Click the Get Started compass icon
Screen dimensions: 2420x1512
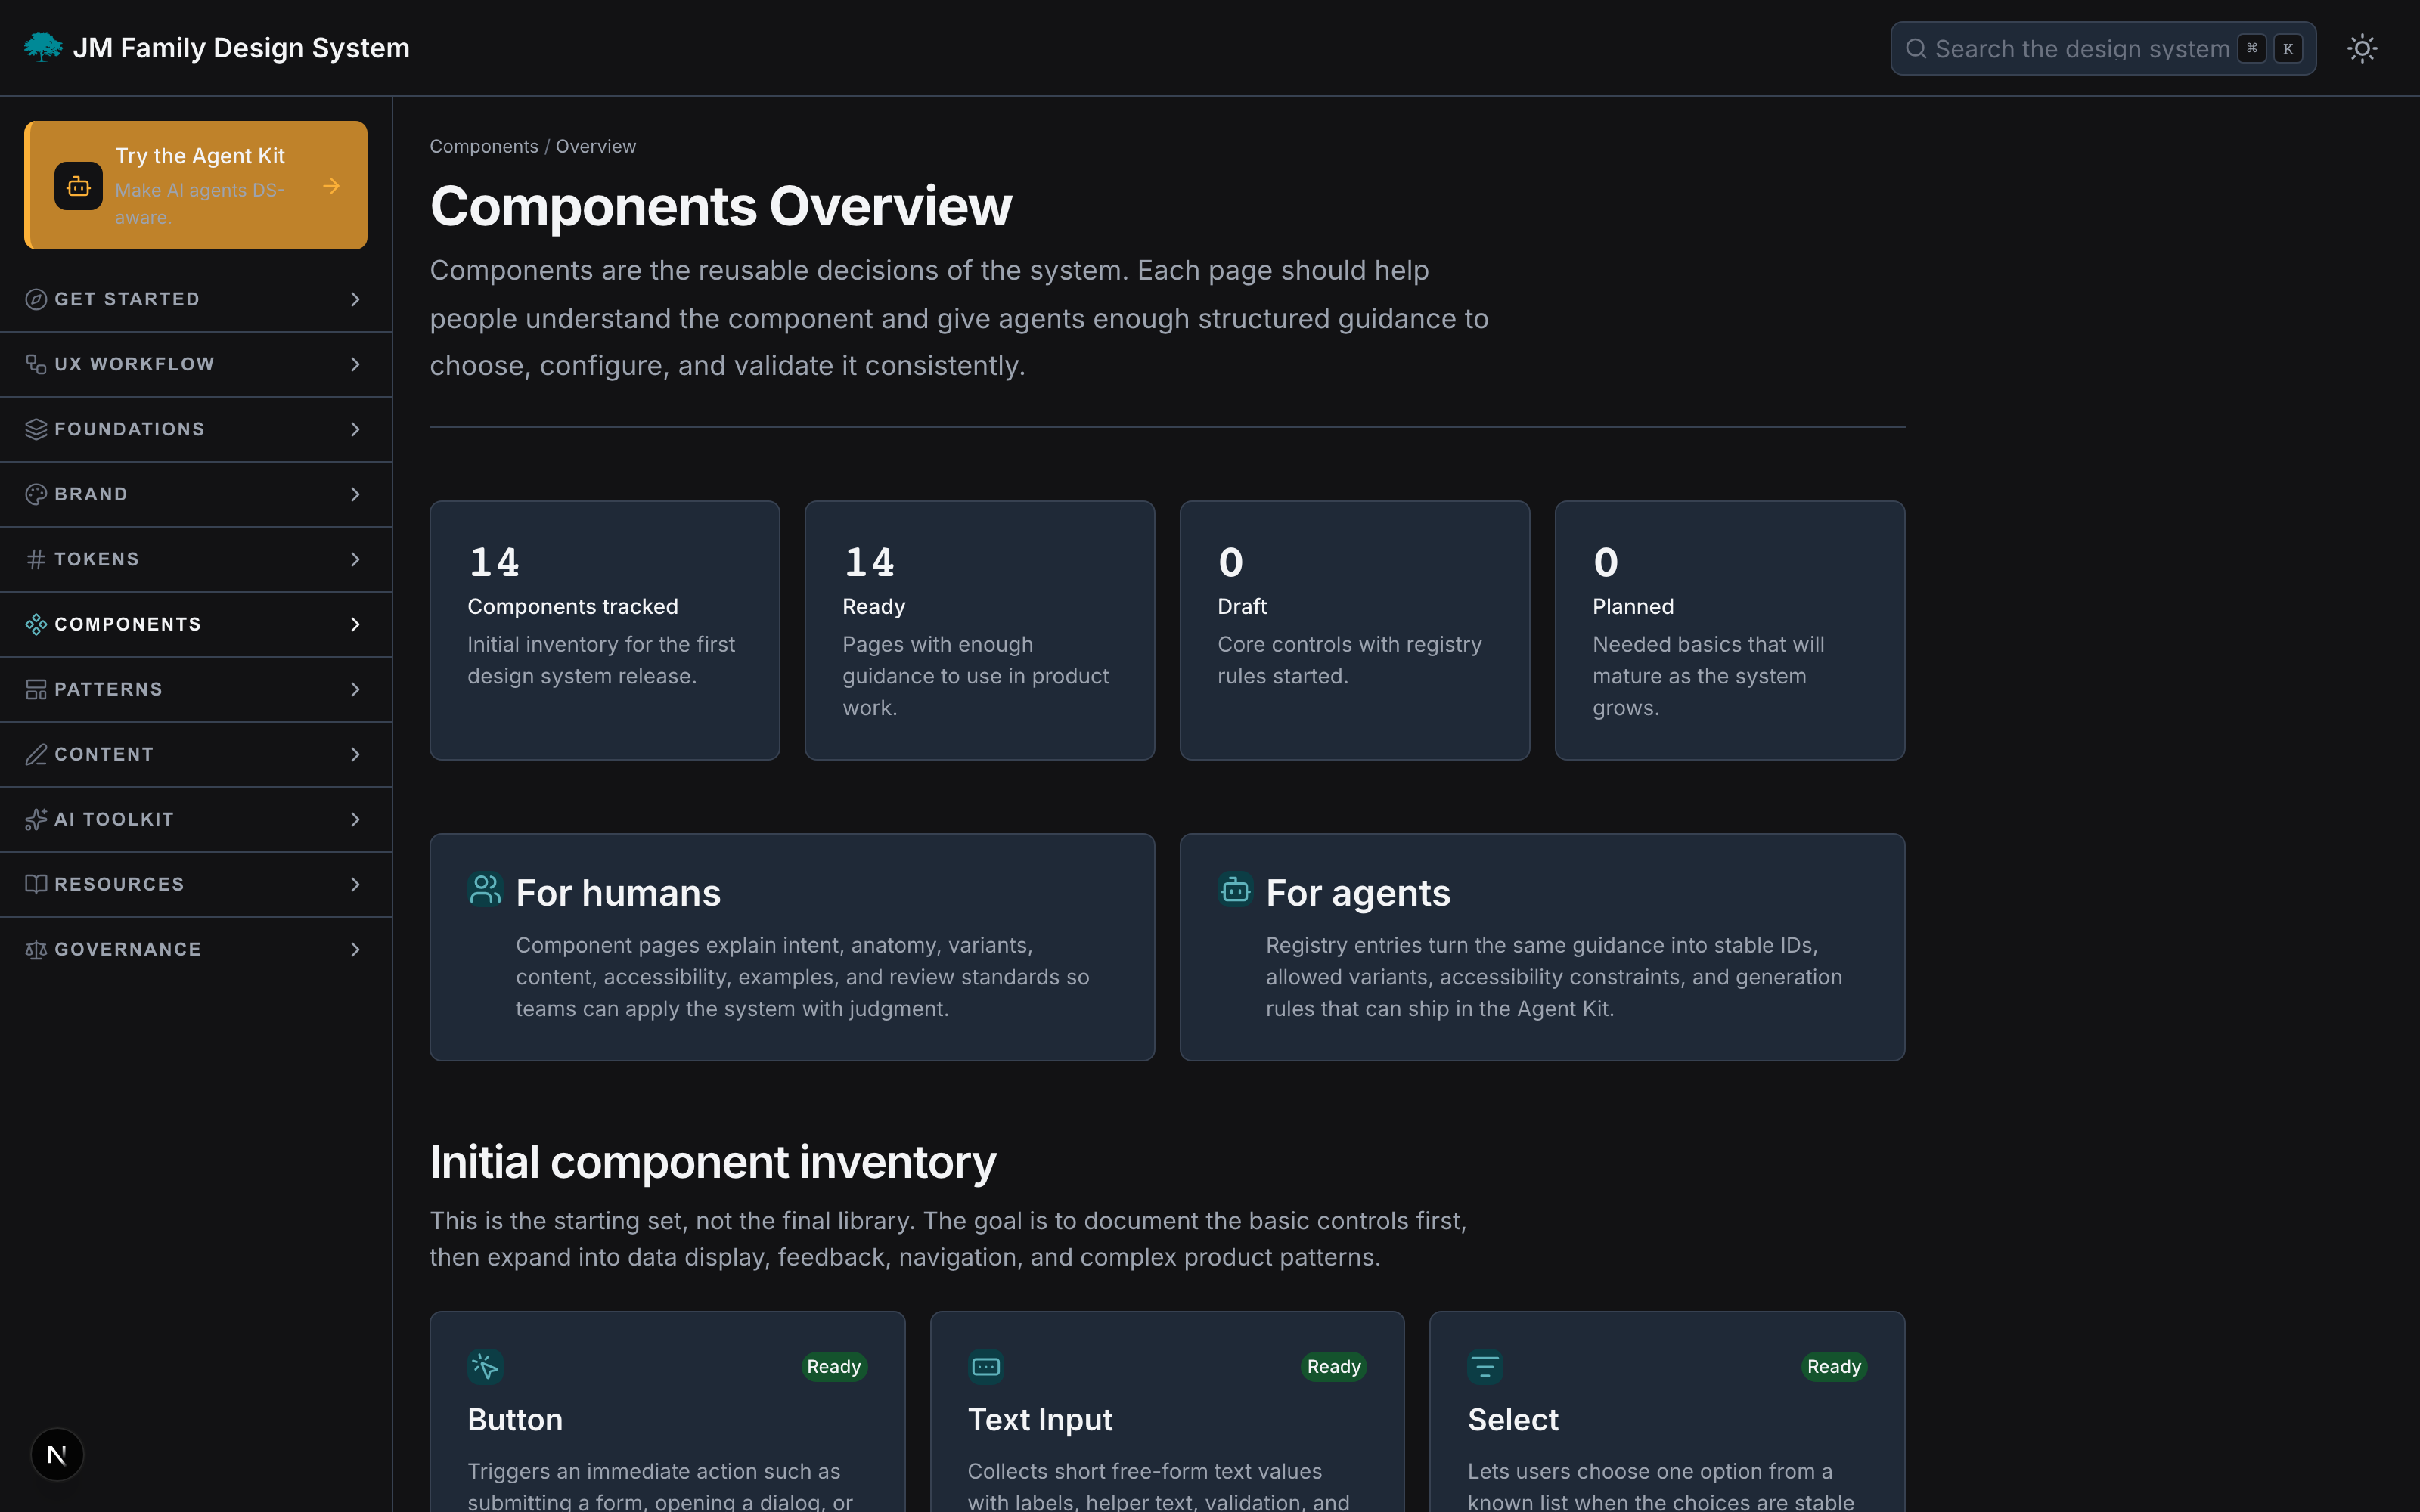coord(36,299)
